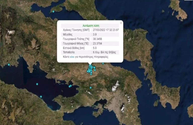This screenshot has width=193, height=125.
Task: Select the marker just right of the popup pointer
Action: click(x=103, y=63)
